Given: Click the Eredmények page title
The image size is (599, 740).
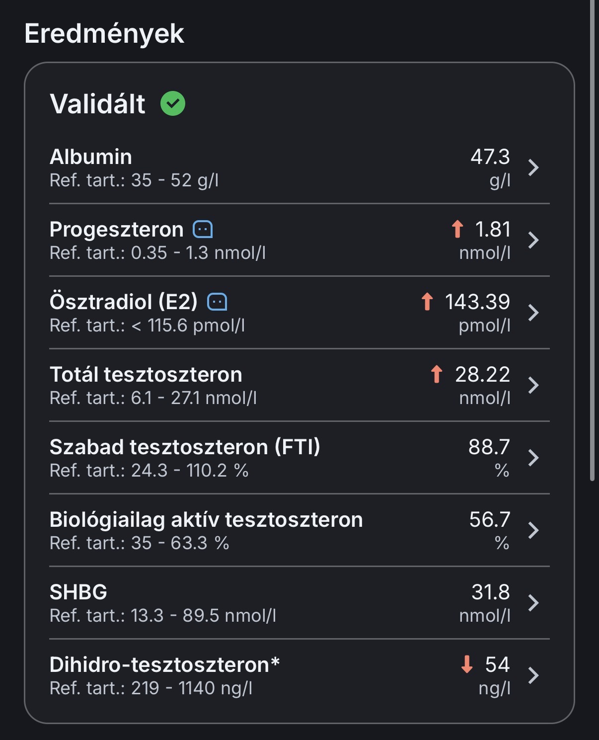Looking at the screenshot, I should [x=104, y=34].
